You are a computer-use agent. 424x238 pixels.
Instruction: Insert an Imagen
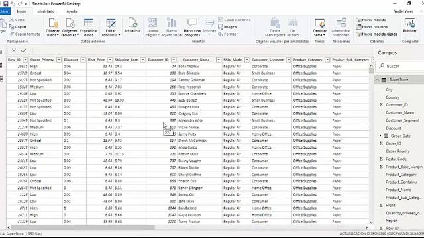point(227,27)
